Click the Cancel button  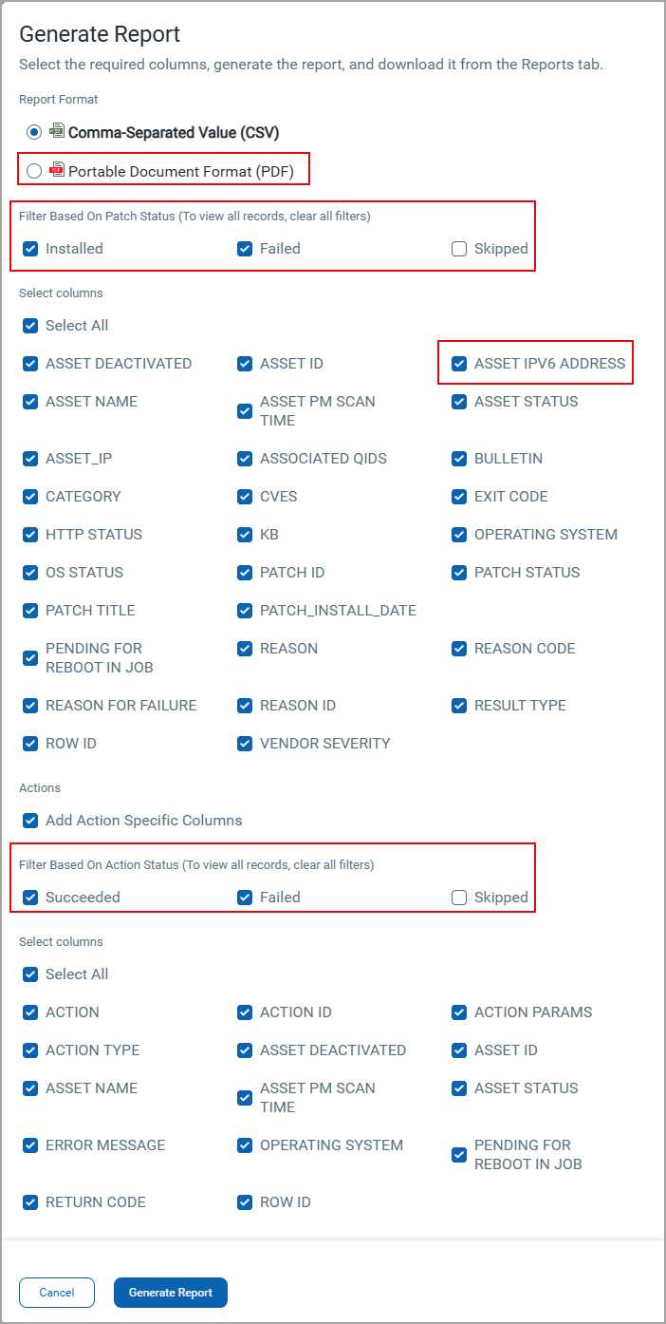[x=56, y=1292]
